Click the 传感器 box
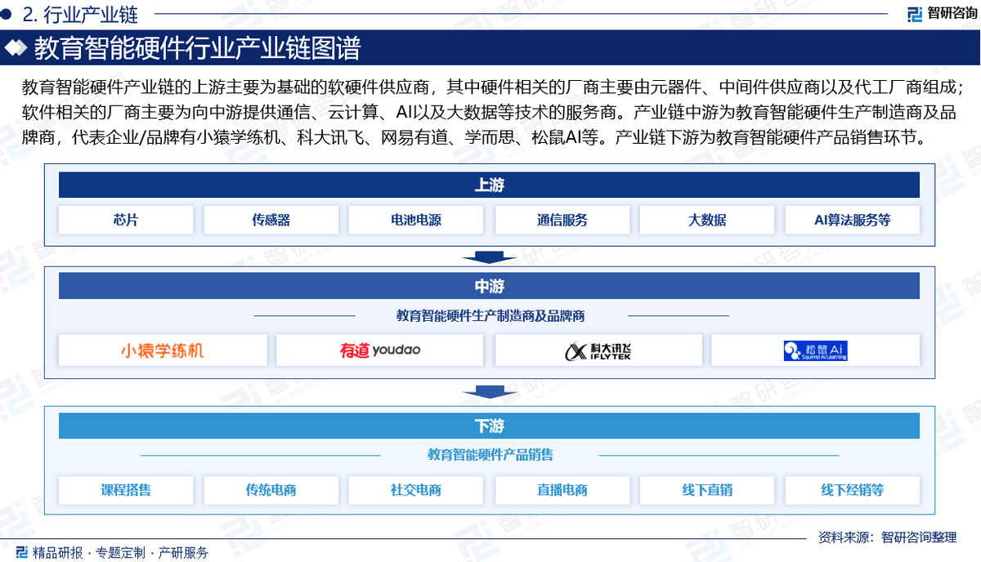Screen dimensions: 981x562 tap(271, 220)
